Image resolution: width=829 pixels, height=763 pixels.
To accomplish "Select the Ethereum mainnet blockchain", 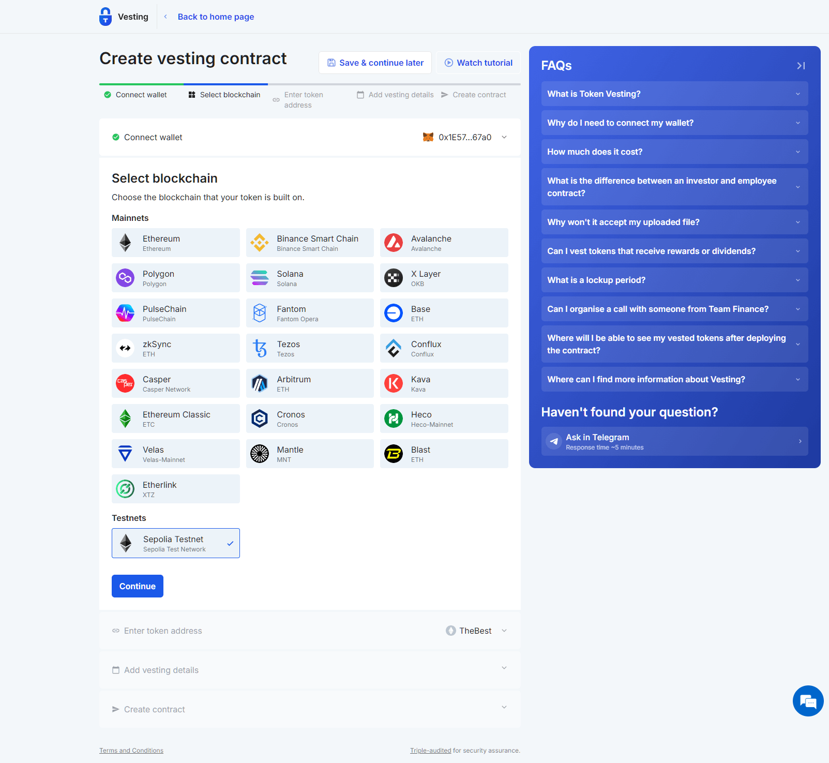I will coord(175,243).
